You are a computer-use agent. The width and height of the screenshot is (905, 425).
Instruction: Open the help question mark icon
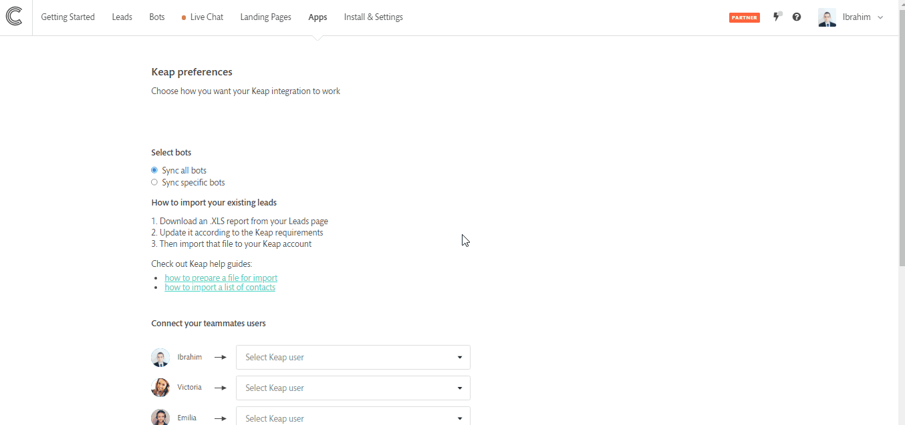(797, 17)
